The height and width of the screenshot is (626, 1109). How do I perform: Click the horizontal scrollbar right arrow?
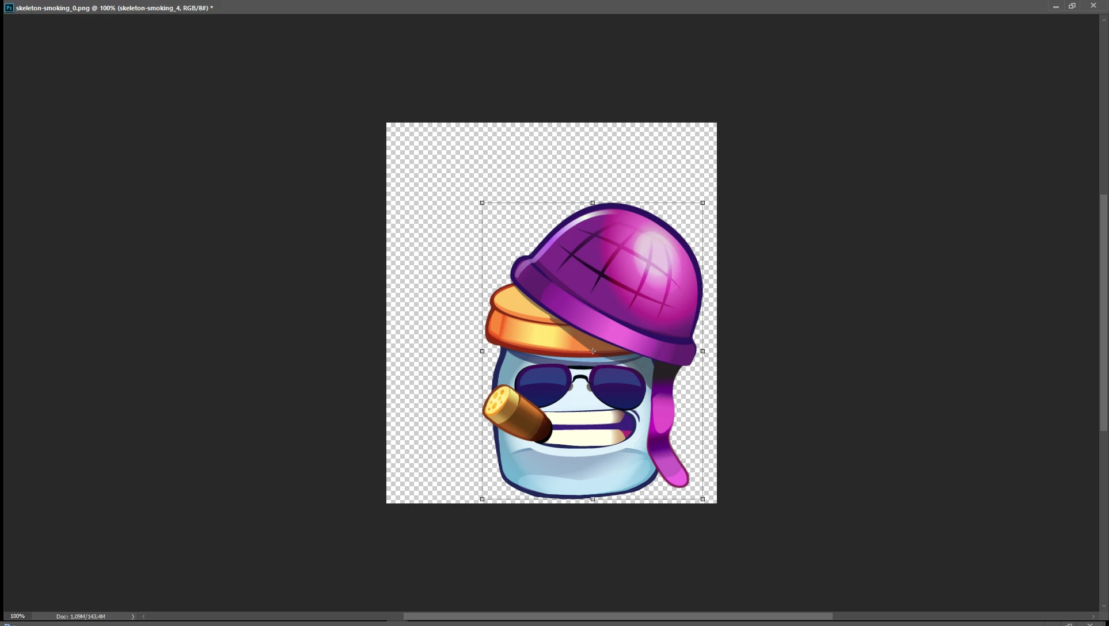1093,617
